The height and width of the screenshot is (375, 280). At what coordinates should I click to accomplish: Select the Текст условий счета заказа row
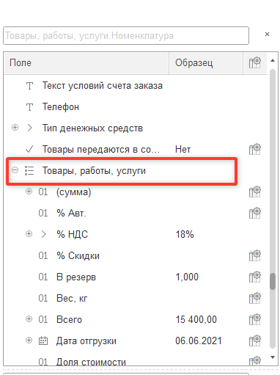coord(136,86)
